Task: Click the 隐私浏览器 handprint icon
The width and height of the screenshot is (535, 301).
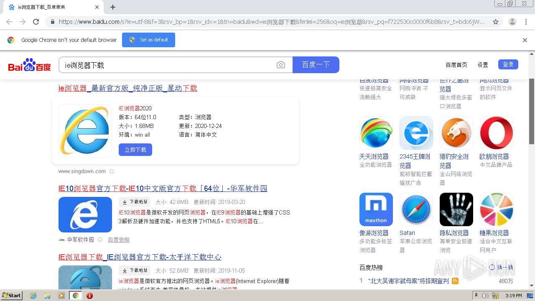Action: point(456,209)
